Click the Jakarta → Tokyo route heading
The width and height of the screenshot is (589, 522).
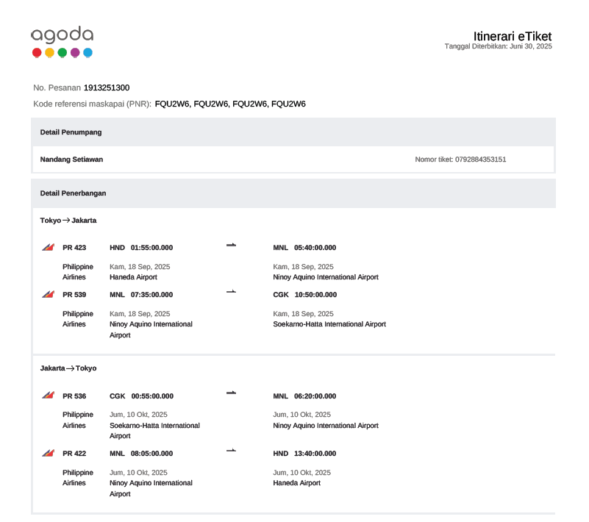(68, 368)
